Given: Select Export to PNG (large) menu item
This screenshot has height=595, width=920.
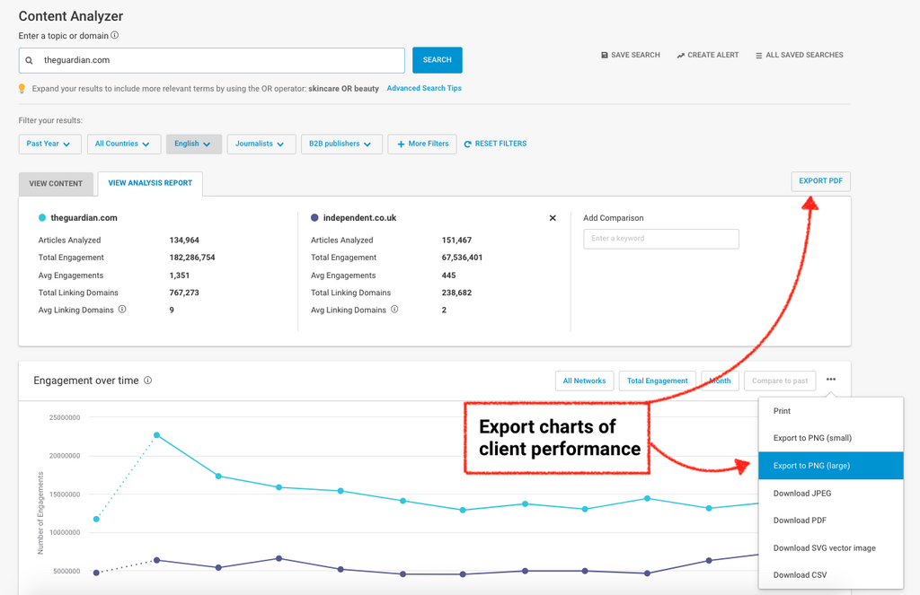Looking at the screenshot, I should tap(830, 466).
